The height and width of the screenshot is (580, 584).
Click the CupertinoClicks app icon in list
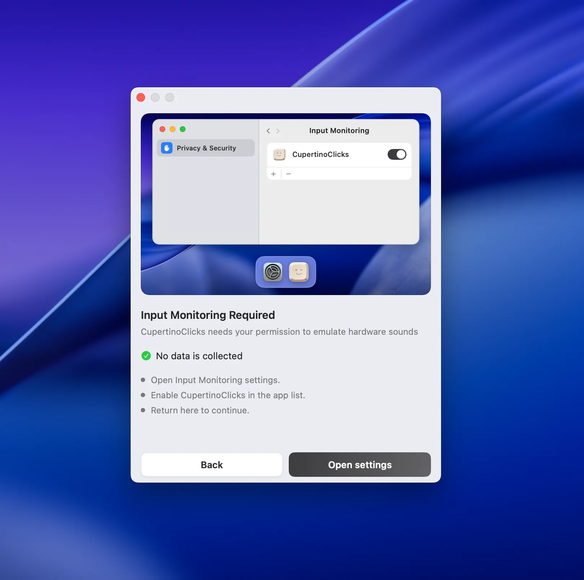coord(279,154)
